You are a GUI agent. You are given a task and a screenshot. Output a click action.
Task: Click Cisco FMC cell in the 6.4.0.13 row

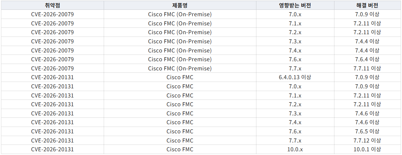(x=180, y=77)
